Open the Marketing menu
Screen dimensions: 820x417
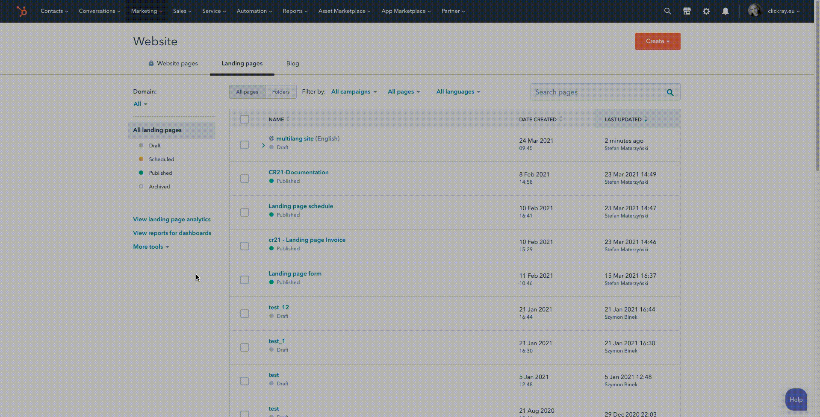(146, 11)
